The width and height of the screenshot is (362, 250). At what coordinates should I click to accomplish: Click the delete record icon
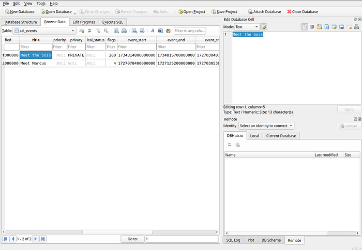click(x=142, y=30)
